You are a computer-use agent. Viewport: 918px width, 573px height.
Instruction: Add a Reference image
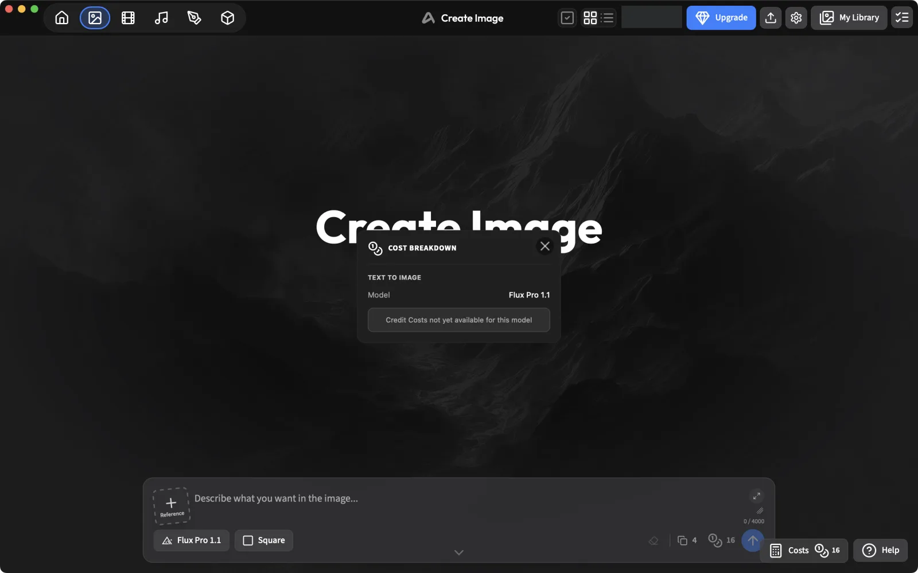172,507
